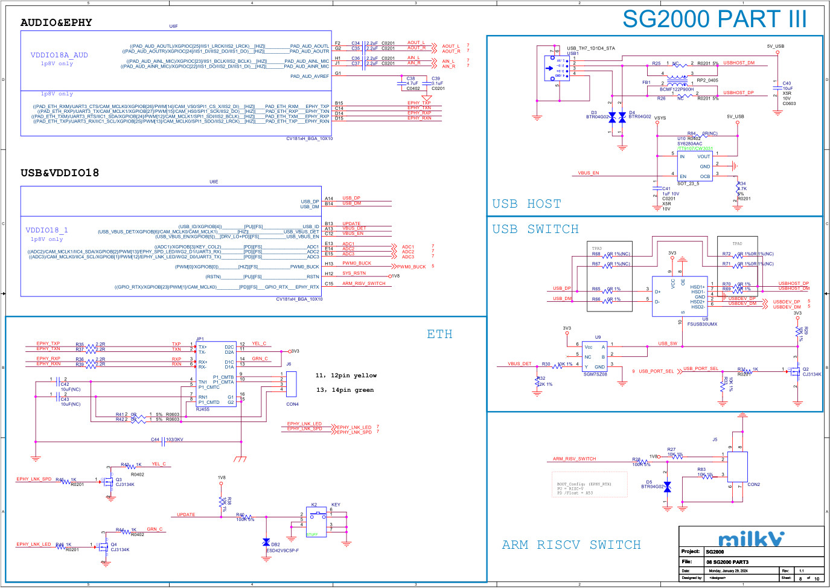Select the "SY6280AAC" part number
Image resolution: width=830 pixels, height=588 pixels.
pyautogui.click(x=689, y=144)
